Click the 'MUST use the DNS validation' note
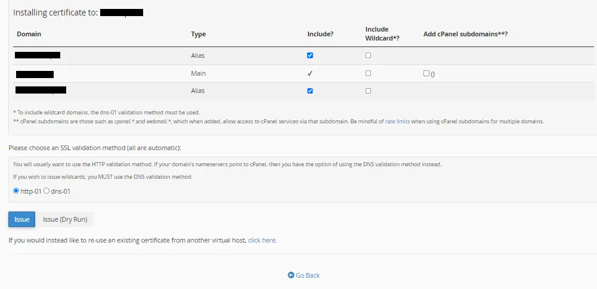This screenshot has height=289, width=597. 103,177
